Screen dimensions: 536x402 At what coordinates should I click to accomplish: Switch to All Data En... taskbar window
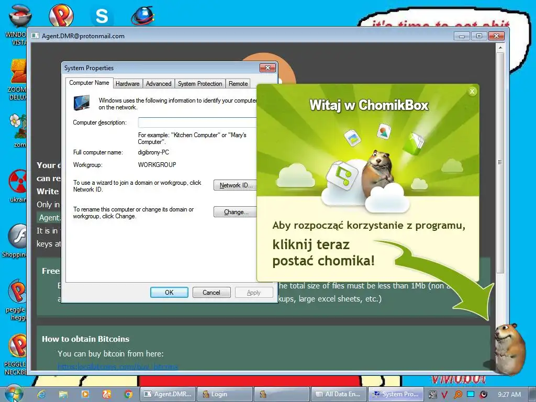click(339, 394)
